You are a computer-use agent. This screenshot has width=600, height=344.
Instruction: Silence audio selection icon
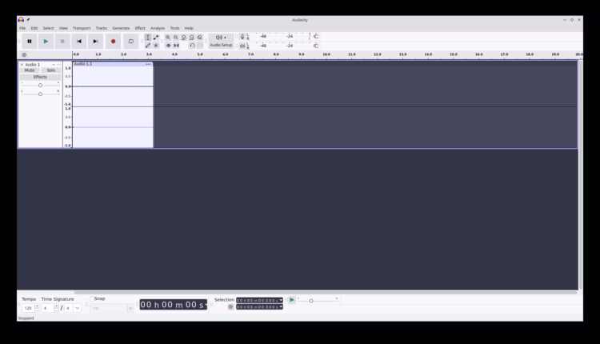point(177,46)
